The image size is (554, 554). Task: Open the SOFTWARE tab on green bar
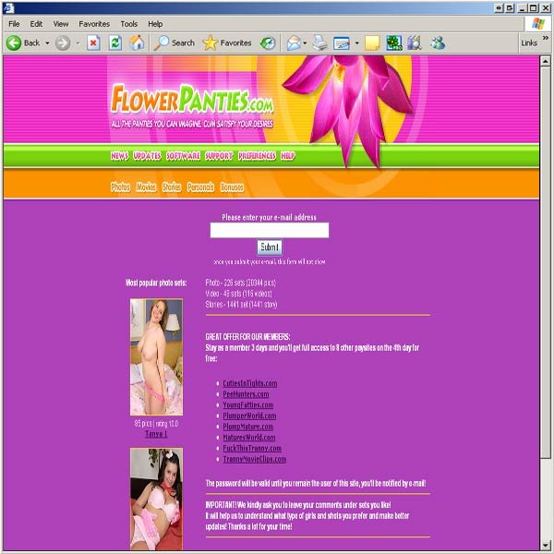pyautogui.click(x=183, y=156)
